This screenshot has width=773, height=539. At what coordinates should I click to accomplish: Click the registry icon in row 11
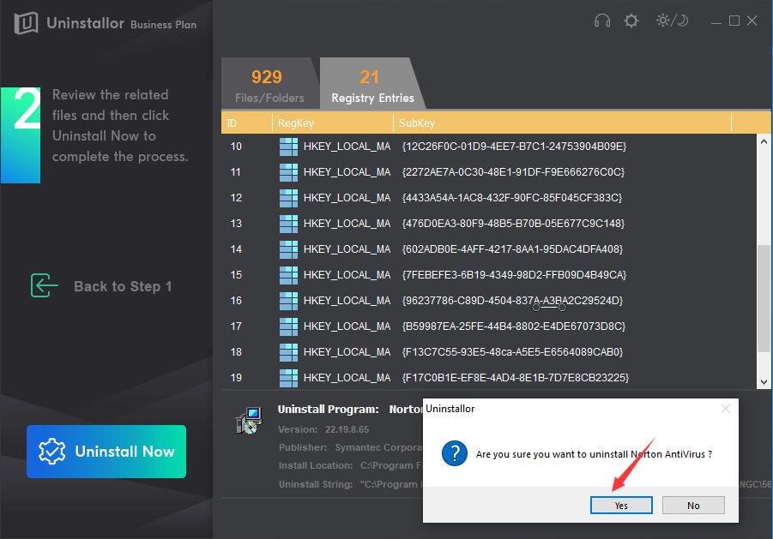coord(288,172)
